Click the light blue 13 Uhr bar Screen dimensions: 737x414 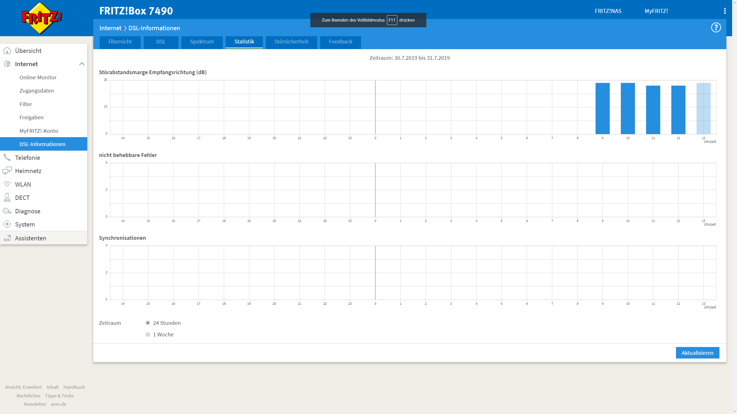coord(703,108)
